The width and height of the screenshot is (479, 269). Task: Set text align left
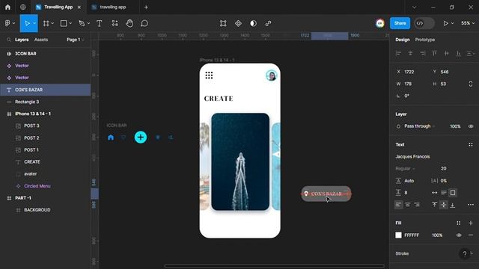coord(398,205)
